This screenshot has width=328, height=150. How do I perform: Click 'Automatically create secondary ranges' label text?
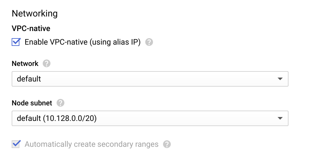pos(92,144)
